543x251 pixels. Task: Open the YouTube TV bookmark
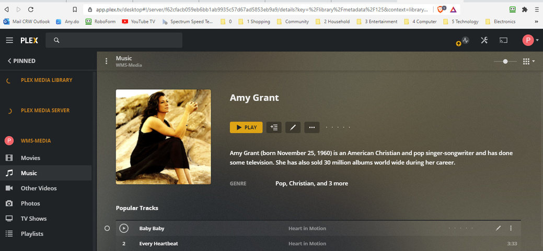coord(138,21)
